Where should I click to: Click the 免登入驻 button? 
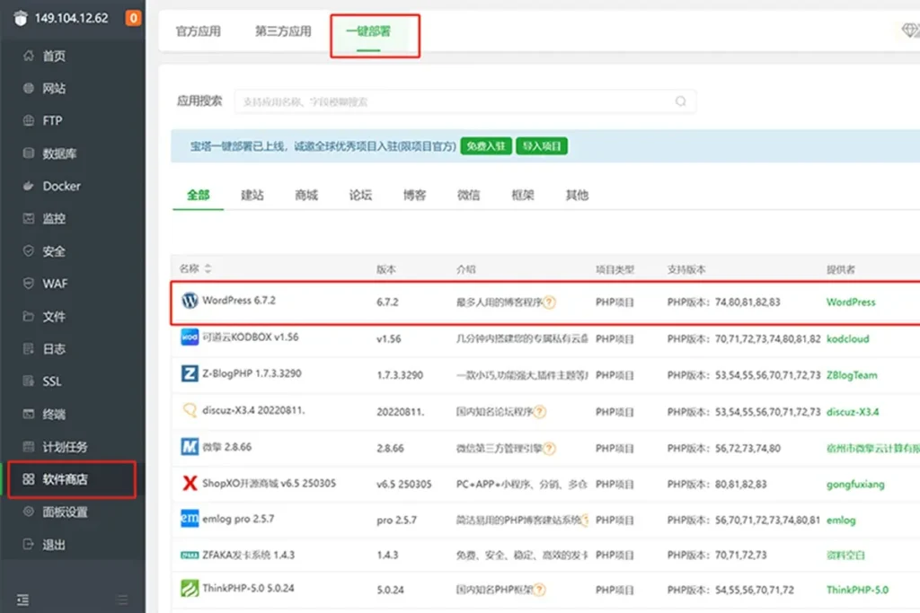(x=485, y=144)
